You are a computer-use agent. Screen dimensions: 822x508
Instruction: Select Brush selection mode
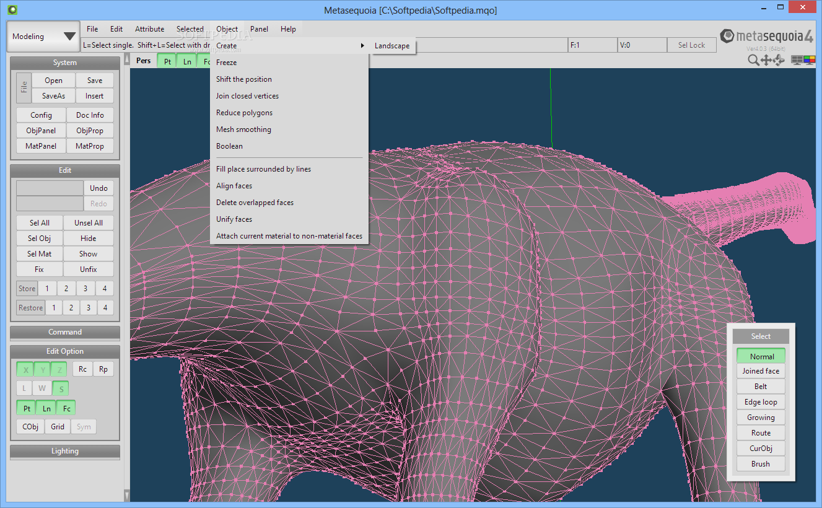tap(761, 464)
